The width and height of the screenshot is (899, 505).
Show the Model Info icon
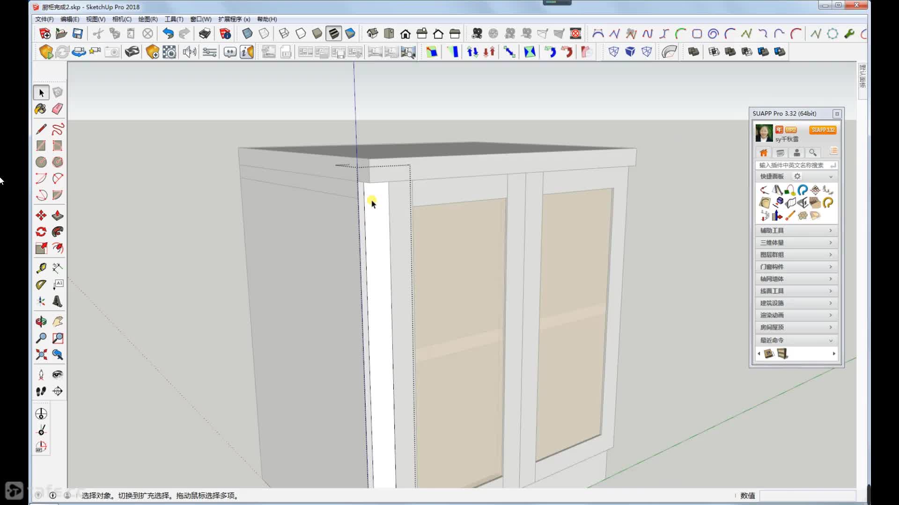225,33
